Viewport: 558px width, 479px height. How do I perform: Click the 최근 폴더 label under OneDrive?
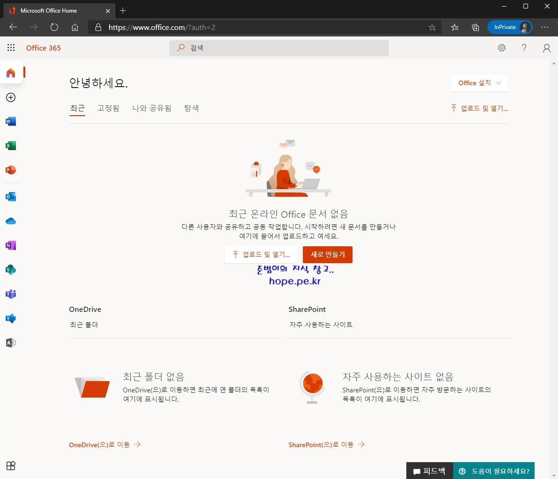84,324
